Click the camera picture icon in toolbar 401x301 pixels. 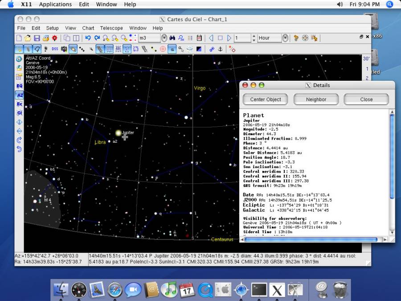[x=64, y=49]
